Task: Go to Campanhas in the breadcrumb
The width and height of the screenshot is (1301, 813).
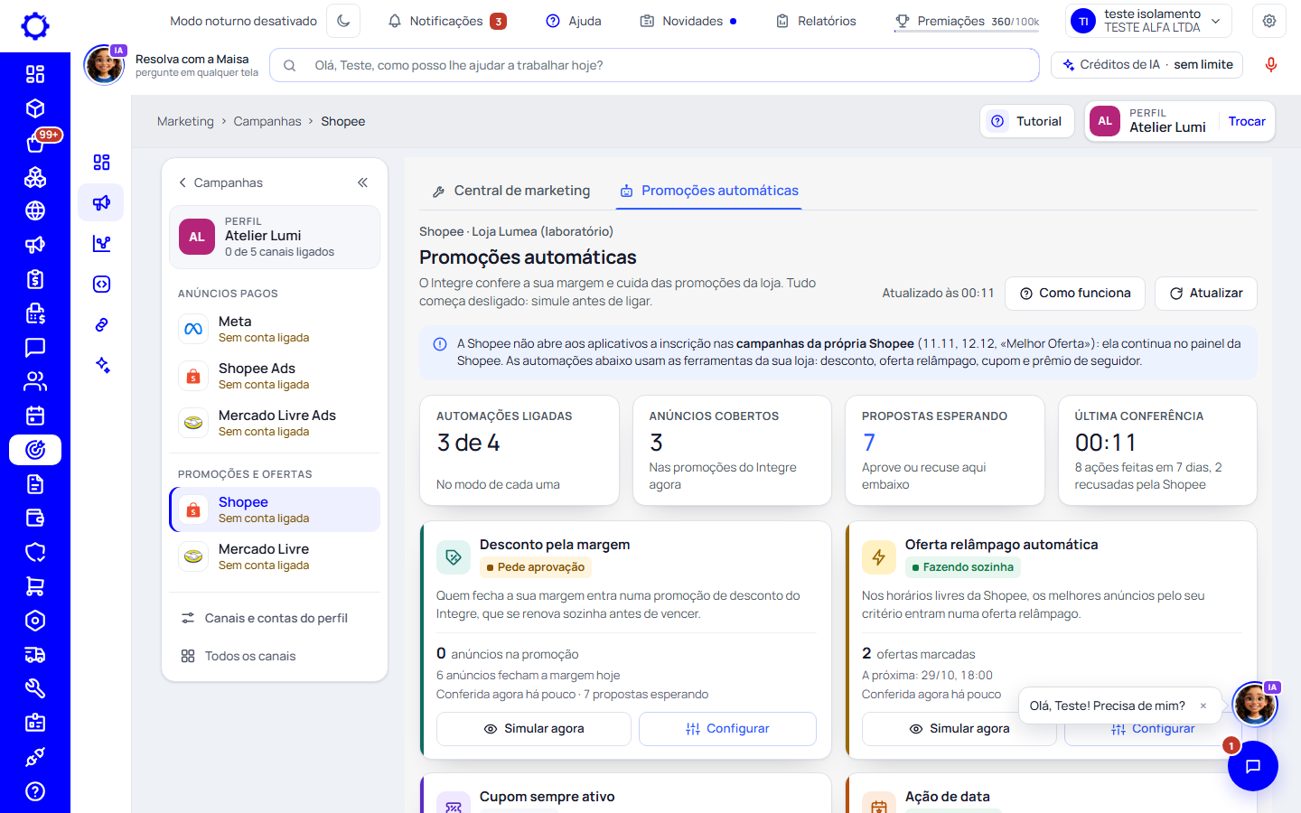Action: 267,121
